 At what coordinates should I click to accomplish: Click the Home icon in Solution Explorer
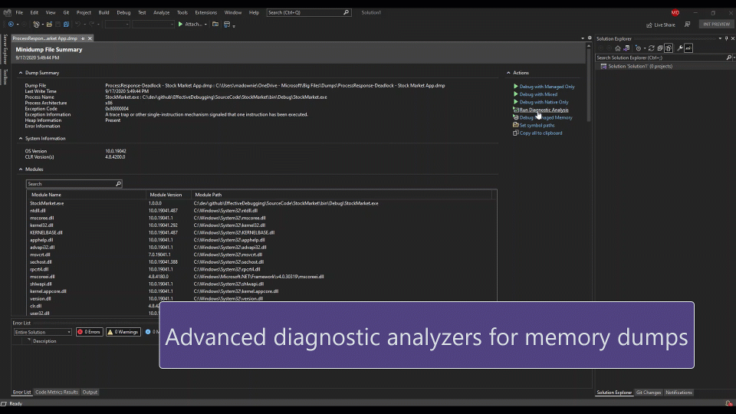pyautogui.click(x=618, y=48)
